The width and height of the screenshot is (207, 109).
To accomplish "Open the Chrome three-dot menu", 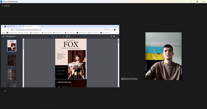I will click(117, 30).
